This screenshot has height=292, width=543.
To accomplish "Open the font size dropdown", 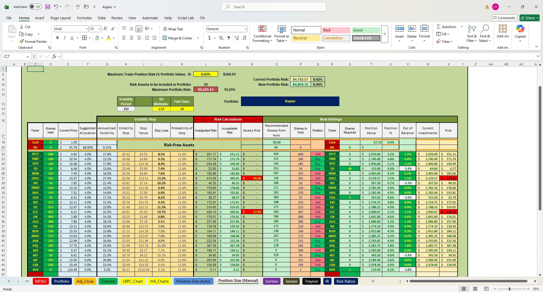I will [100, 29].
